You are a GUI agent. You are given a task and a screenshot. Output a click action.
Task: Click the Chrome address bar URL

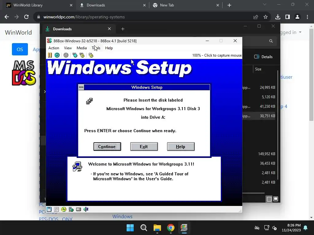click(84, 17)
